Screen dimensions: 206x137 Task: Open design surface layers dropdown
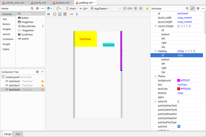coord(50,9)
